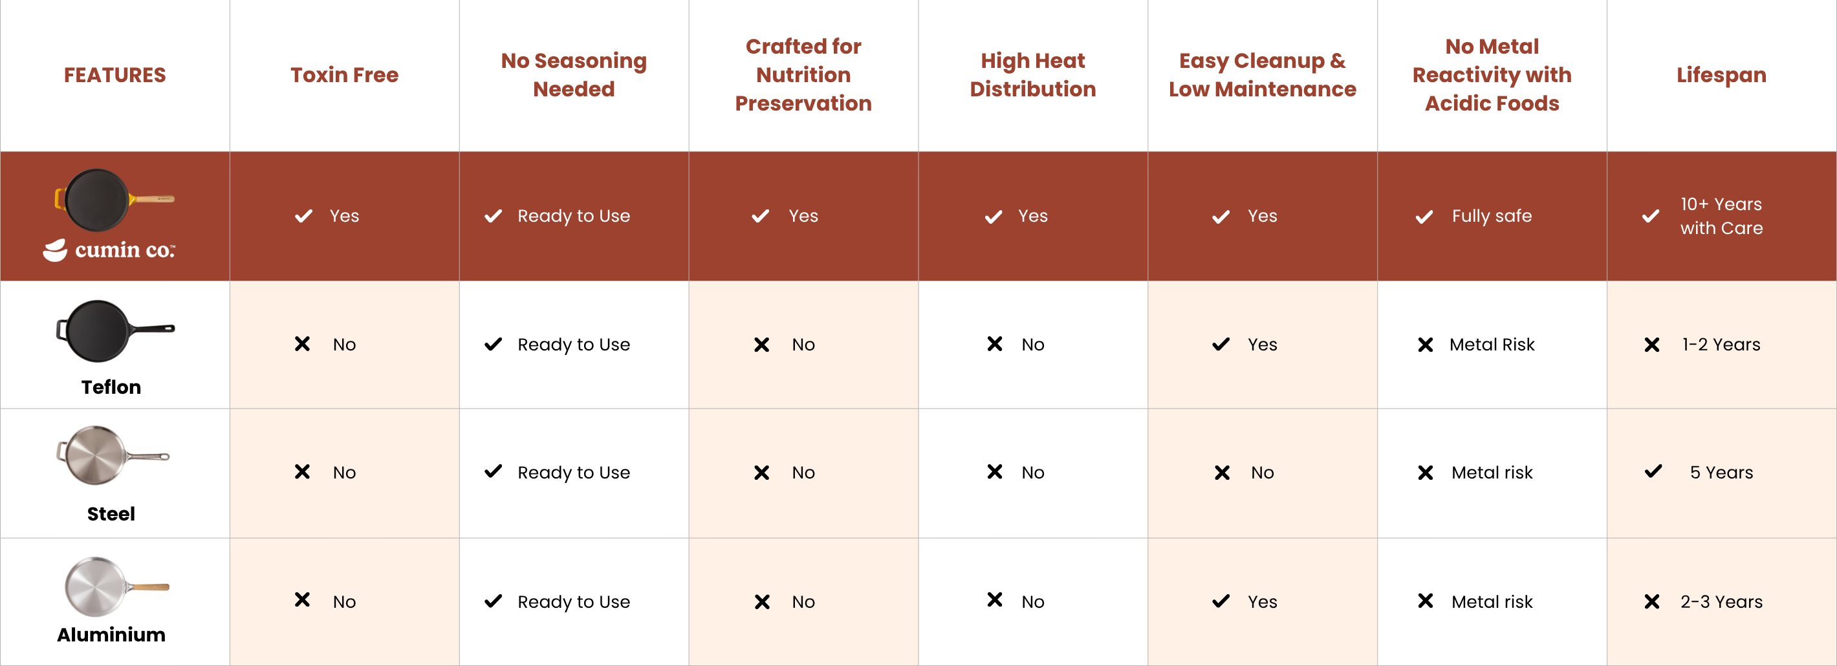
Task: Click the X icon in Teflon Toxin Free cell
Action: (302, 345)
